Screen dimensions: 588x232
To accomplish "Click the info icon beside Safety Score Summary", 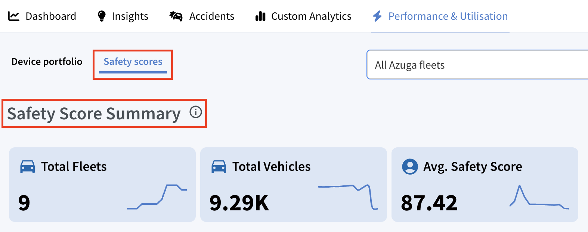I will 196,112.
